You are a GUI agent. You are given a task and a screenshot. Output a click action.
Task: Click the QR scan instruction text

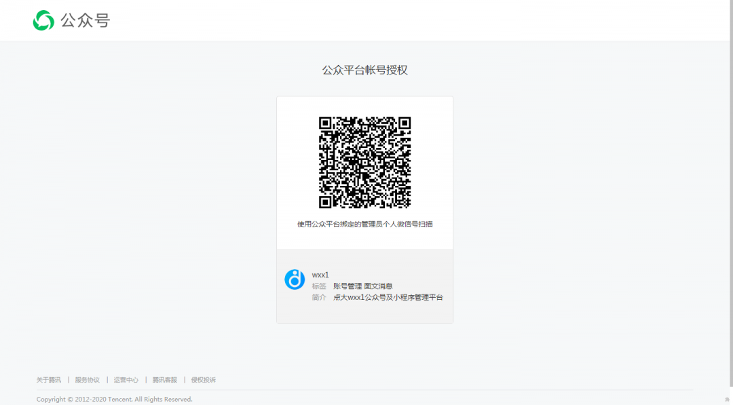pos(364,224)
